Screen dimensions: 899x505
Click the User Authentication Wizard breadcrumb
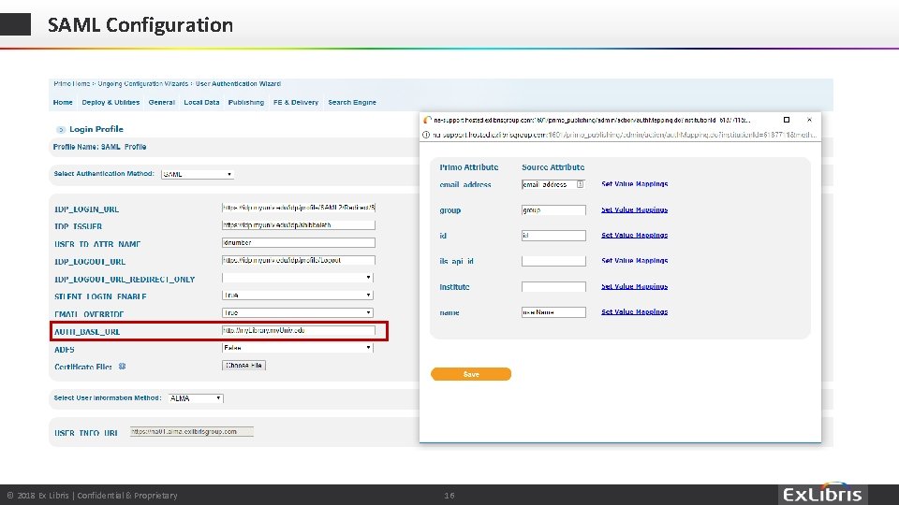point(239,83)
